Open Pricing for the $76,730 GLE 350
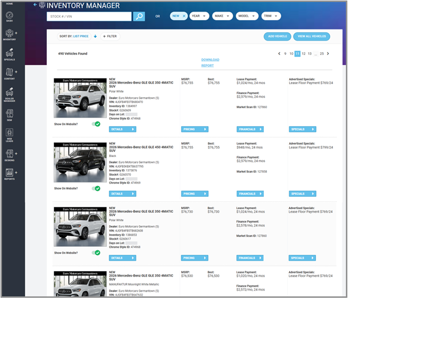 [x=194, y=258]
